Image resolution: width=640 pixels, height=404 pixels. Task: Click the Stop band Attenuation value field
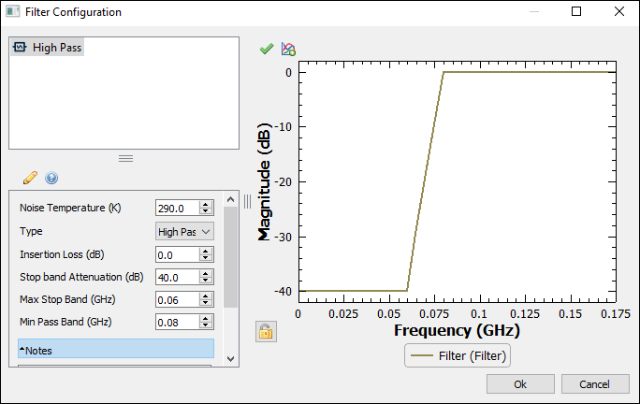(178, 278)
